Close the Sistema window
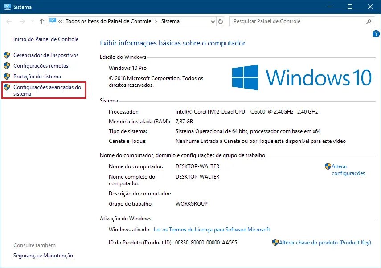This screenshot has height=268, width=381. tap(370, 7)
